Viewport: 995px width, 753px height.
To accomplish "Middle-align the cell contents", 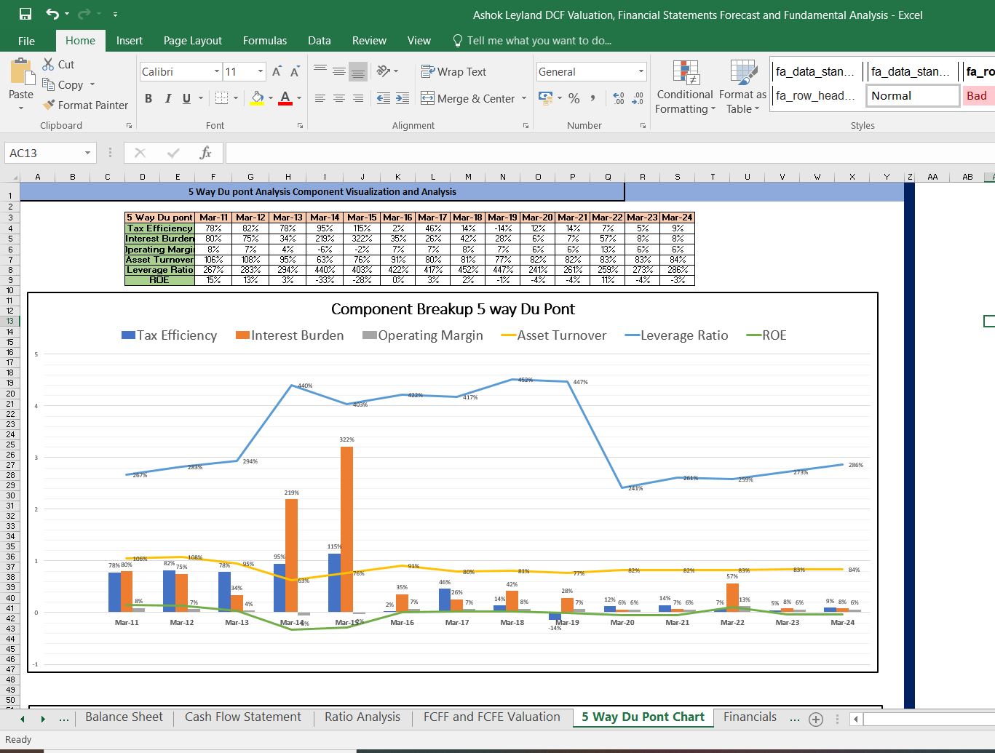I will 339,71.
